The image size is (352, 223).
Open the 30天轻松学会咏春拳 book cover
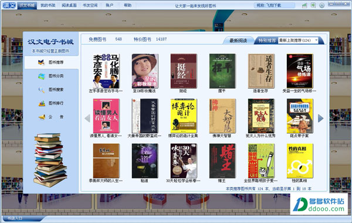(x=184, y=161)
